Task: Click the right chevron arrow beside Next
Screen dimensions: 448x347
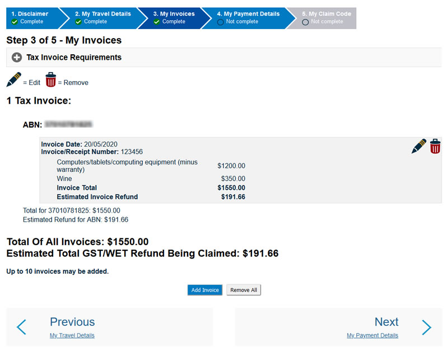Action: tap(427, 327)
